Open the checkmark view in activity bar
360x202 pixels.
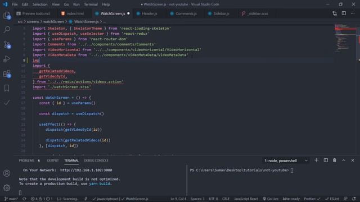click(x=7, y=102)
